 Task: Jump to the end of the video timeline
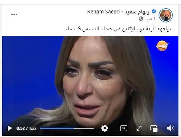coord(93,128)
